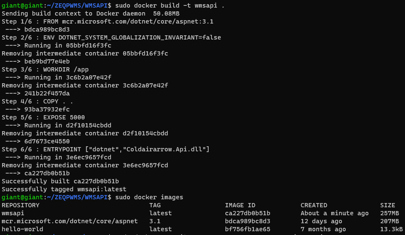Click the mcr.microsoft.com/dotnet/core/aspnet repository entry
405x235 pixels.
pos(70,221)
